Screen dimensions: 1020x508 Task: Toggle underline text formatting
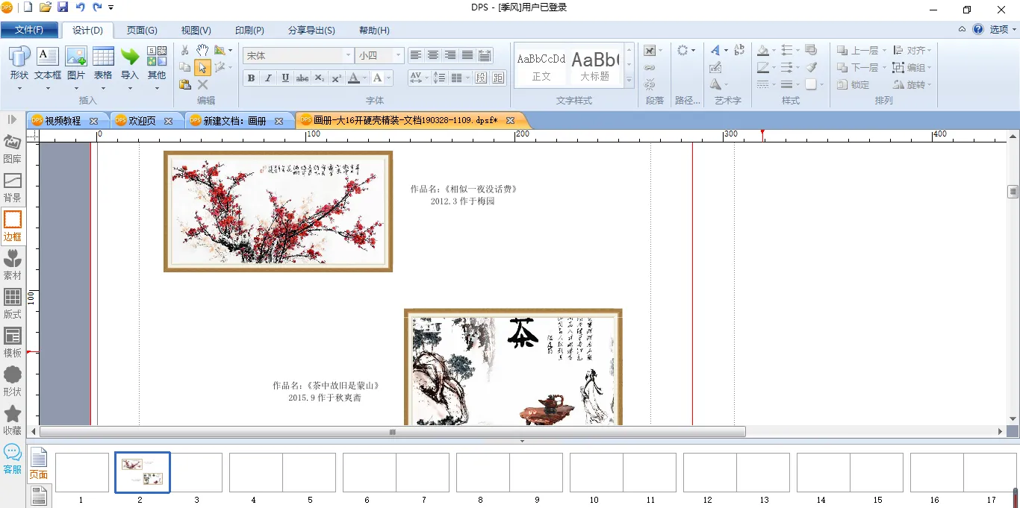point(285,78)
